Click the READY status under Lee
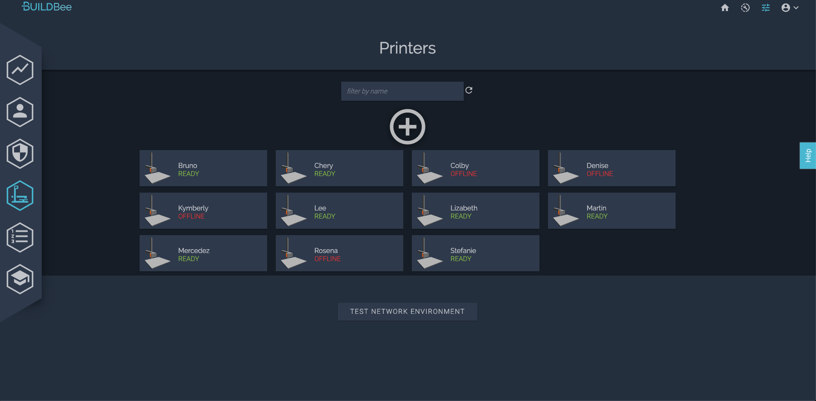This screenshot has width=816, height=401. pyautogui.click(x=325, y=216)
